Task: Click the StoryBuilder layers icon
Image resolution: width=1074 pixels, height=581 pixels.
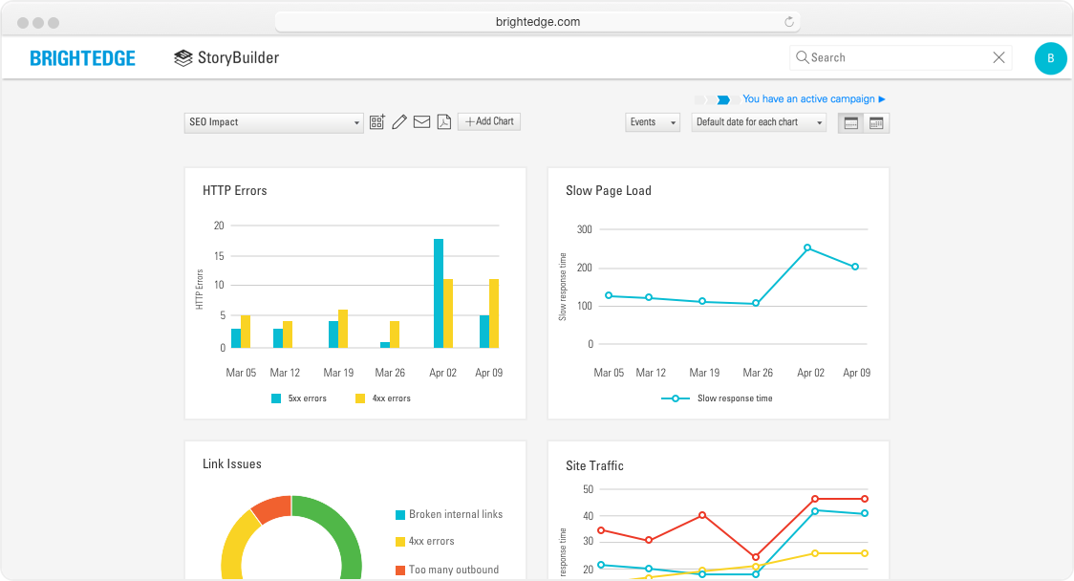Action: pos(183,58)
